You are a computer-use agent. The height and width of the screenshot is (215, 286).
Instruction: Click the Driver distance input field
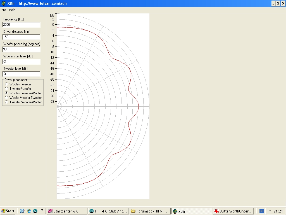click(x=21, y=37)
